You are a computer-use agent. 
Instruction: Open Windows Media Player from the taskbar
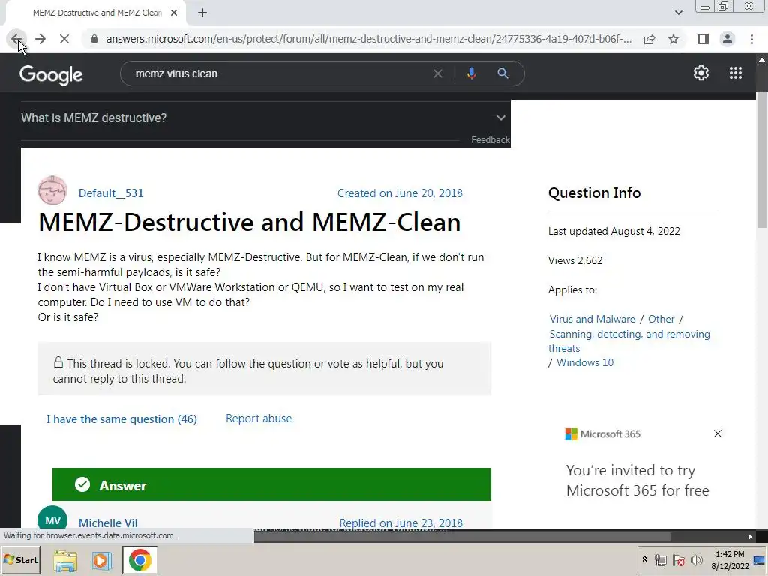[102, 560]
